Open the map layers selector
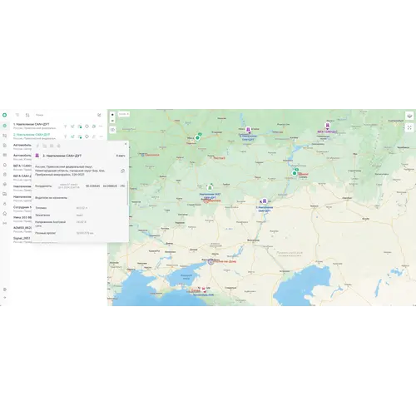The height and width of the screenshot is (416, 416). pyautogui.click(x=409, y=116)
